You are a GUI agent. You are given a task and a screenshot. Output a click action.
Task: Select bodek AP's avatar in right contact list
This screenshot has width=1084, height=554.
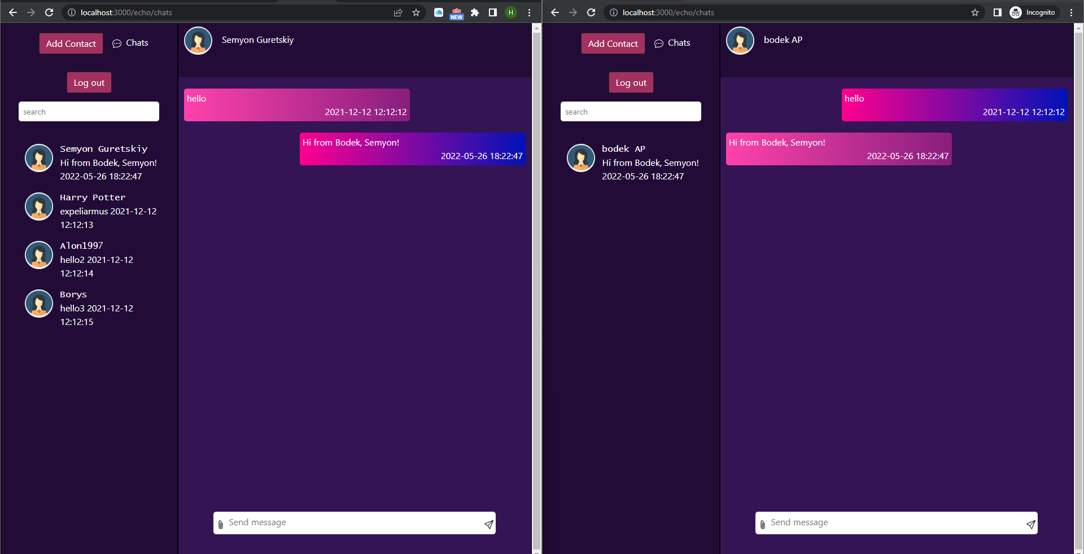[x=581, y=158]
